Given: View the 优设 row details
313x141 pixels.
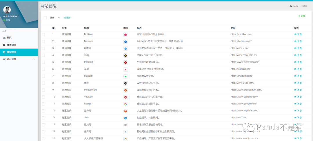Looking at the screenshot, I should click(x=295, y=83).
